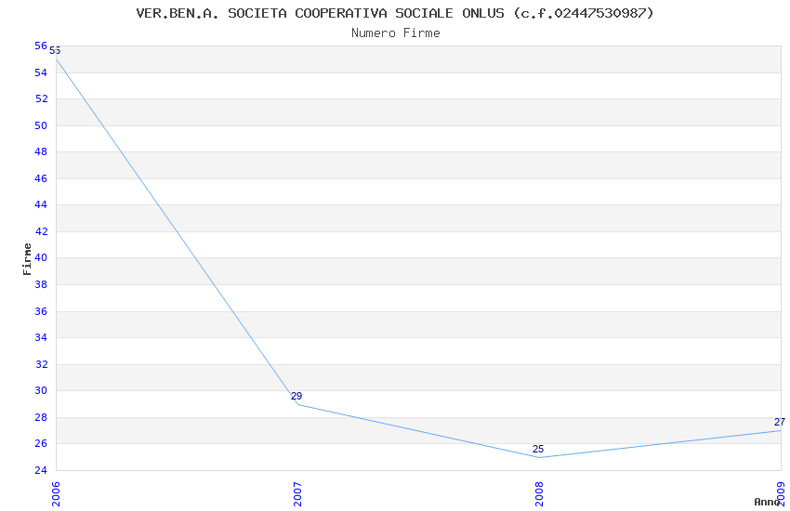Screen dimensions: 790x511
Task: Click the chart title VER.BEN.A. SOCIETA COOPERATIVA
Action: 395,13
